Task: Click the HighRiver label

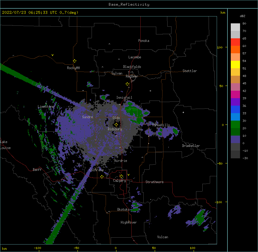Action: tap(129, 222)
